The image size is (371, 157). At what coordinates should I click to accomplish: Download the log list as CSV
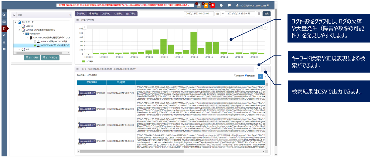(265, 69)
